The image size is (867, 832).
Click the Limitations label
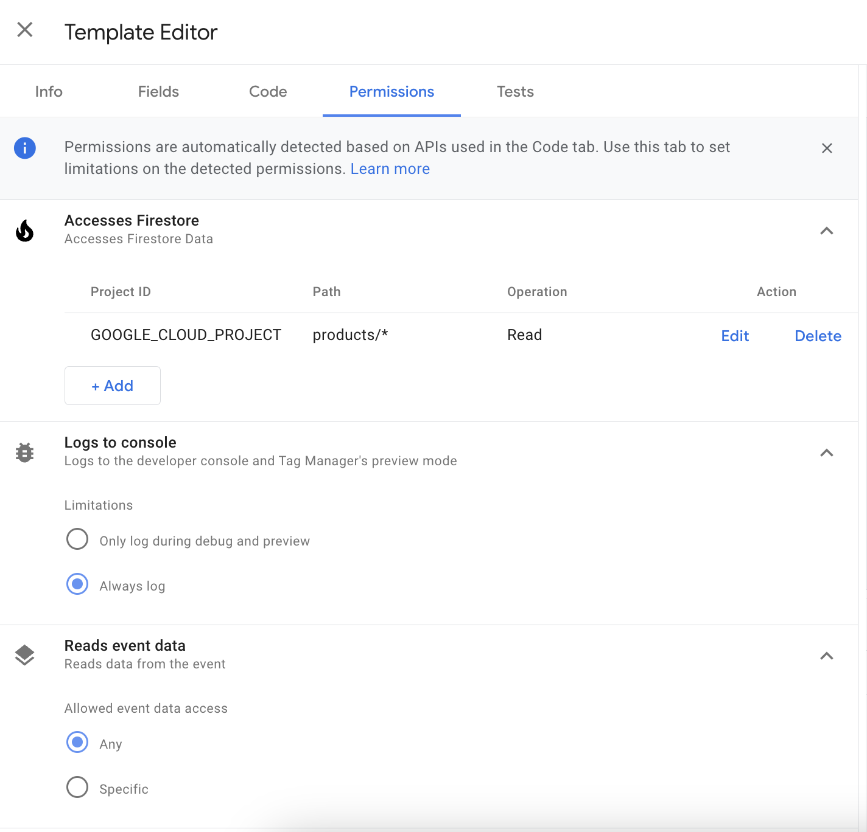[99, 505]
